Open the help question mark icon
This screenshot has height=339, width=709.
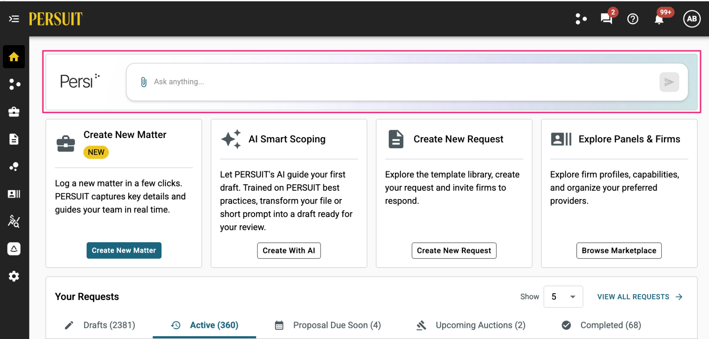click(x=633, y=19)
